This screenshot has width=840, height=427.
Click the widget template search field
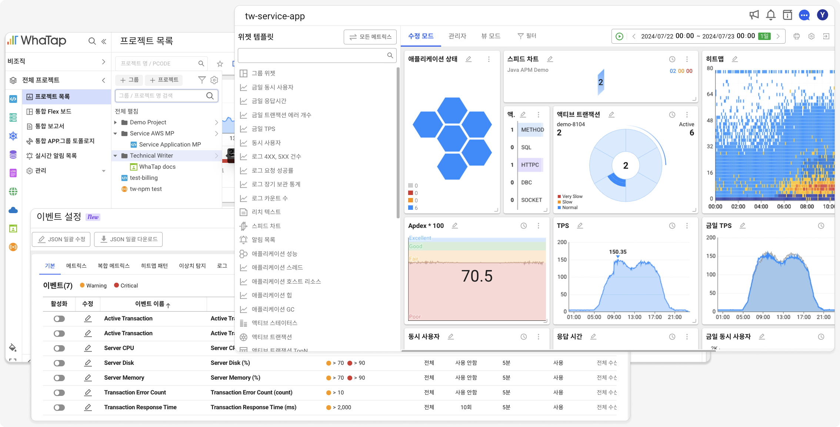(x=317, y=56)
